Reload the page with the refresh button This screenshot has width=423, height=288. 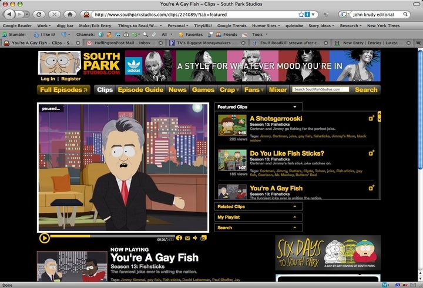click(39, 14)
